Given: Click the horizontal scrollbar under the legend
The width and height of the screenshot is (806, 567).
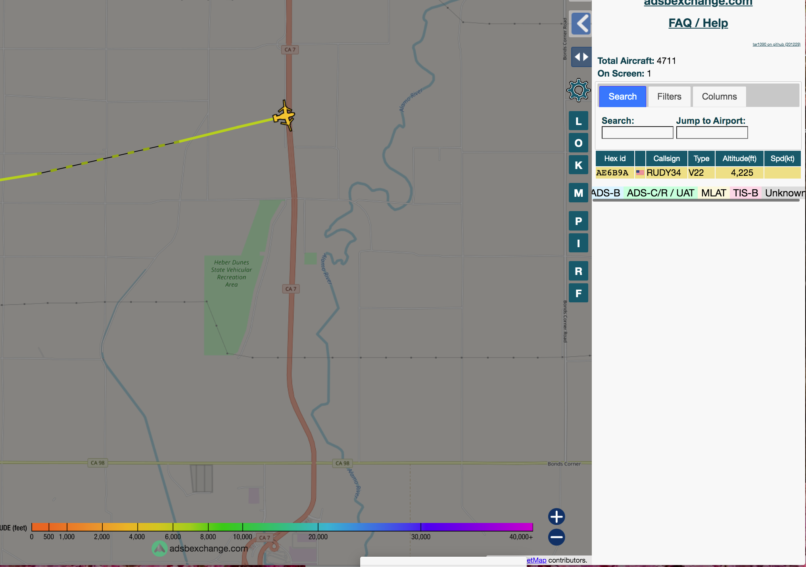Looking at the screenshot, I should pos(696,200).
